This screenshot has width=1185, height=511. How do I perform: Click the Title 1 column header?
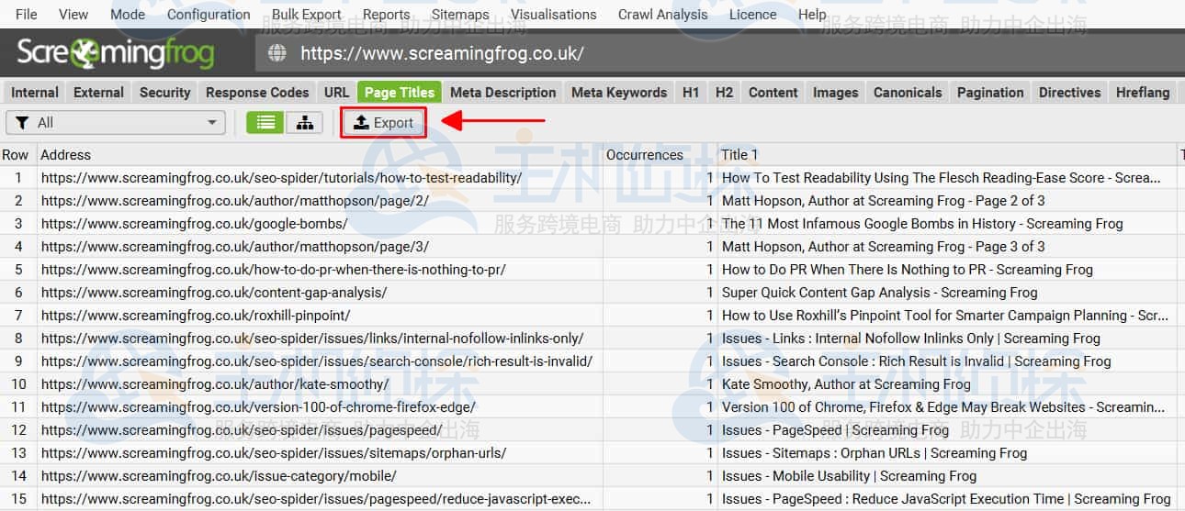pyautogui.click(x=740, y=155)
